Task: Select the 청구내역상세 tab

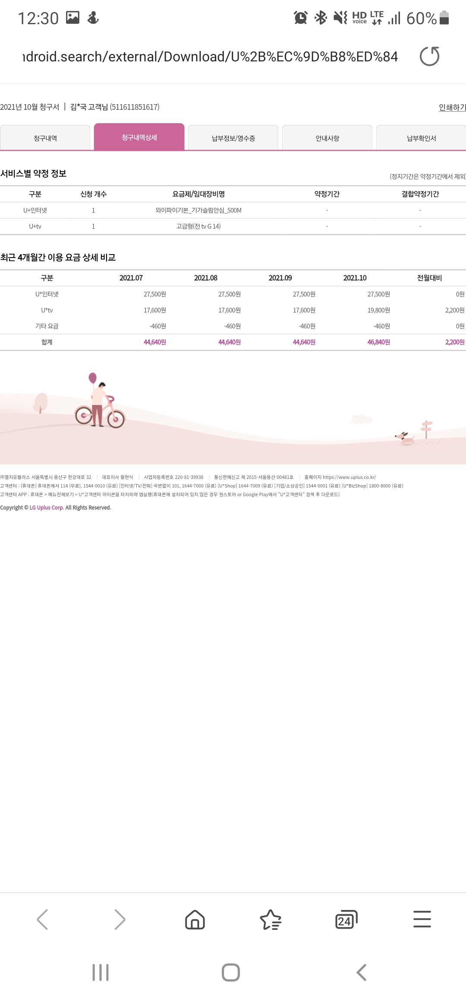Action: pyautogui.click(x=139, y=137)
